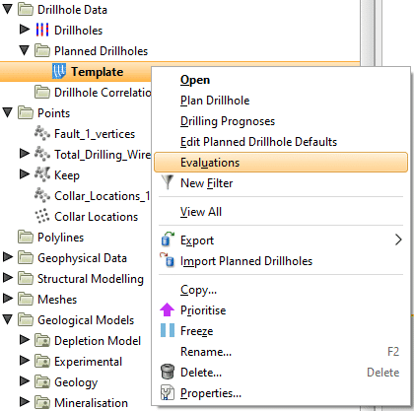414x411 pixels.
Task: Collapse the Geological Models folder
Action: [x=7, y=319]
